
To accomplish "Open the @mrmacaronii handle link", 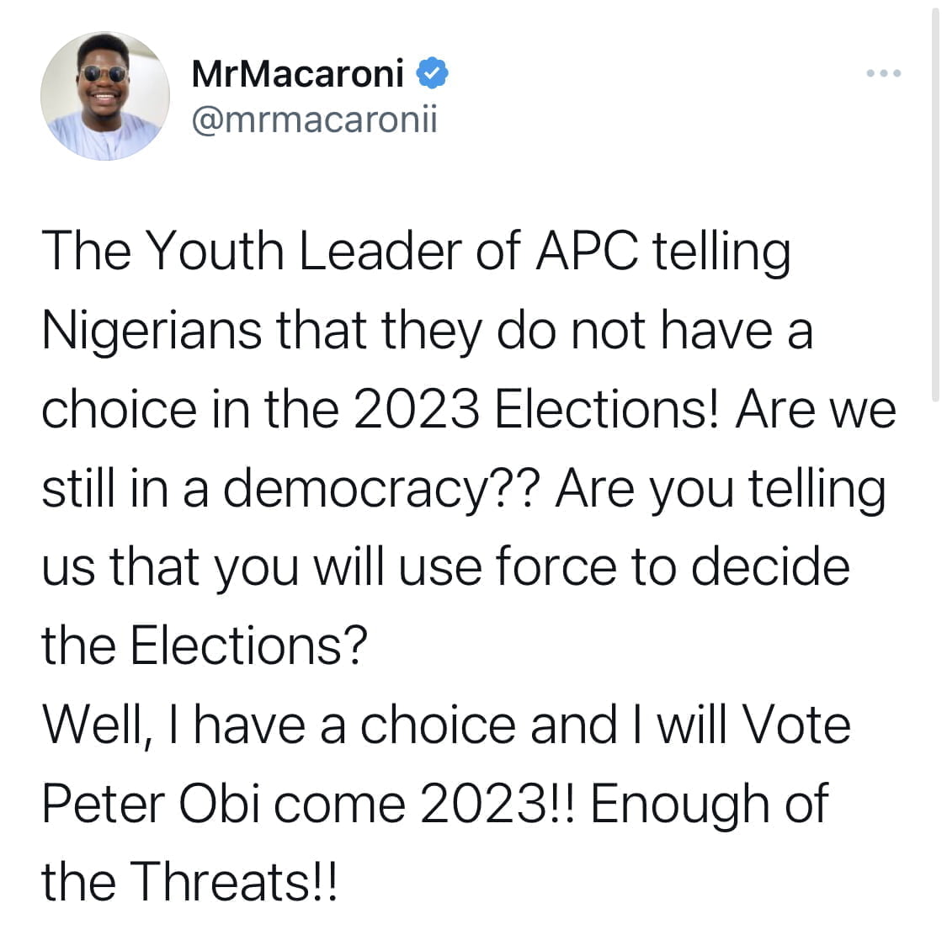I will pos(314,120).
